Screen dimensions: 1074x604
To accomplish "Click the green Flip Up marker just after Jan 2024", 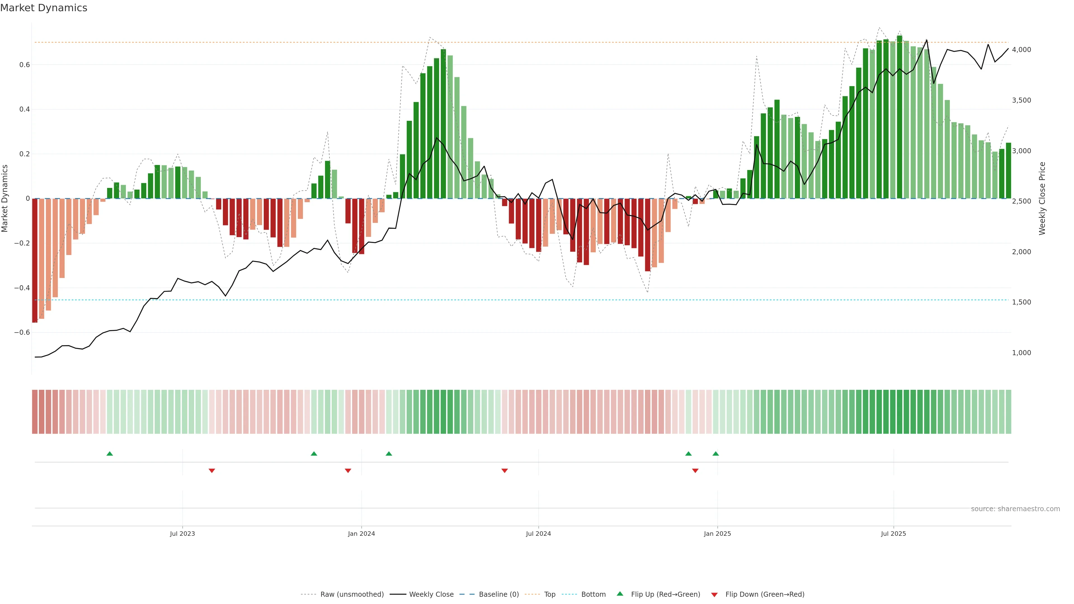I will [x=388, y=454].
